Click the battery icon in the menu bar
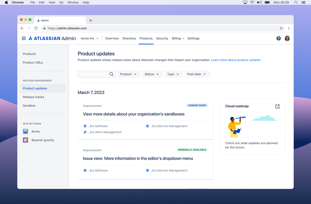Viewport: 311px width, 204px height. coord(267,2)
